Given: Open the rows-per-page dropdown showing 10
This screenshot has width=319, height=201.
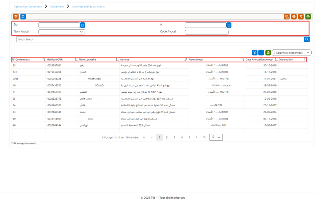Looking at the screenshot, I should (216, 137).
